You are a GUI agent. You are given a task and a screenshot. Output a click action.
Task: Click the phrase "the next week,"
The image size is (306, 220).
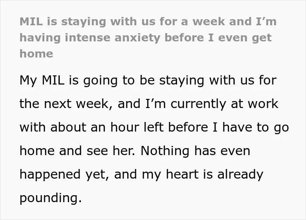[x=66, y=104]
